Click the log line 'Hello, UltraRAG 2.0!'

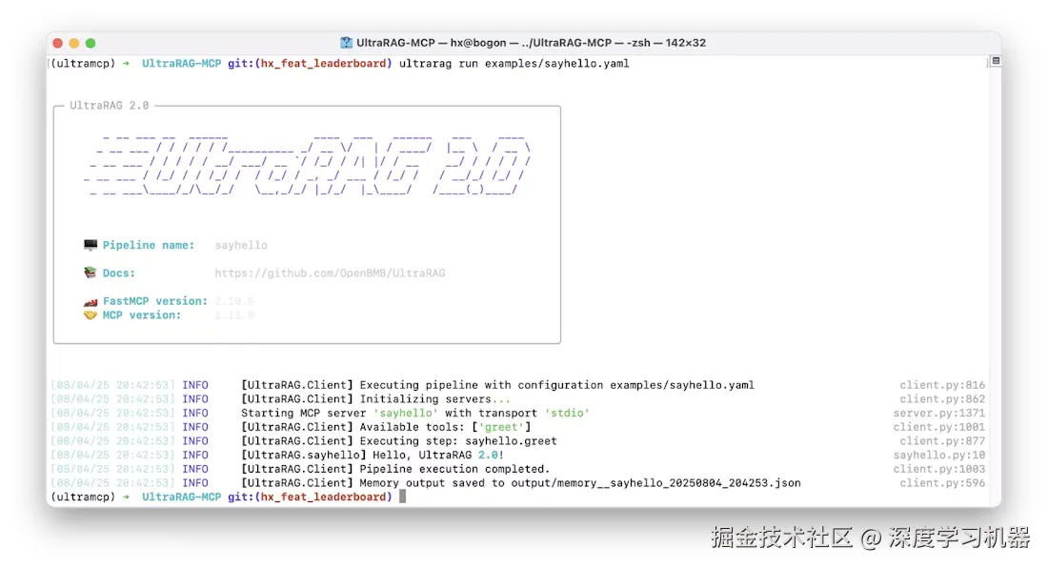coord(373,456)
